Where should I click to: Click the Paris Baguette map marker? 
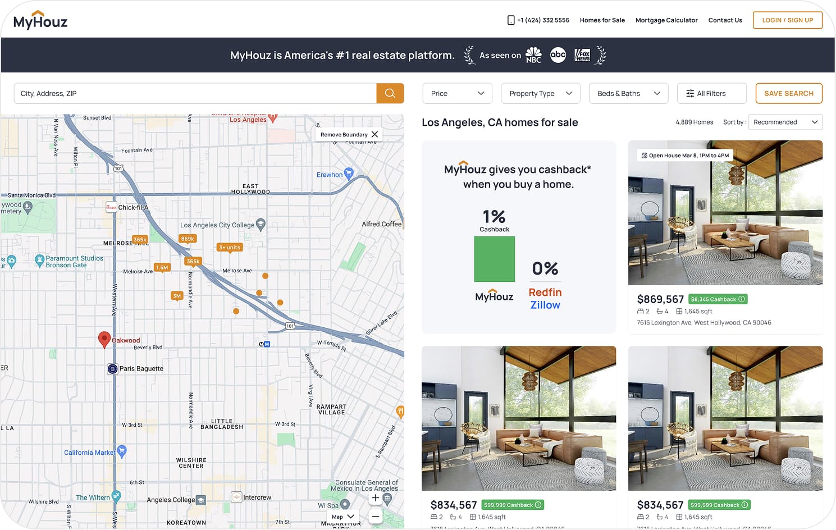click(x=112, y=369)
